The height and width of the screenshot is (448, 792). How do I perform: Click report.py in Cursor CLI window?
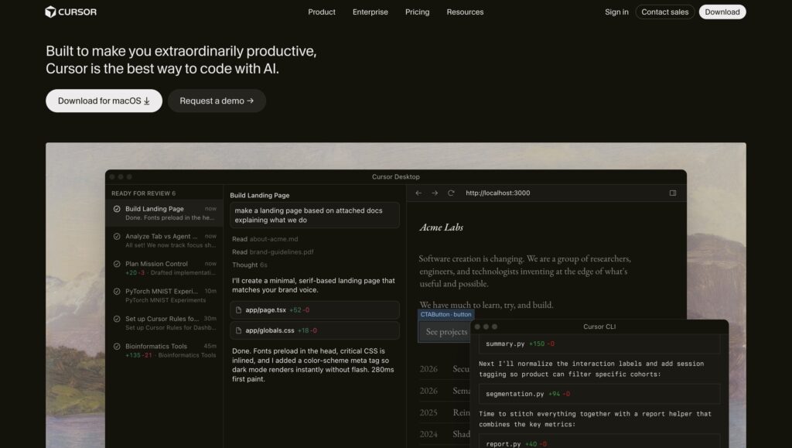(503, 444)
